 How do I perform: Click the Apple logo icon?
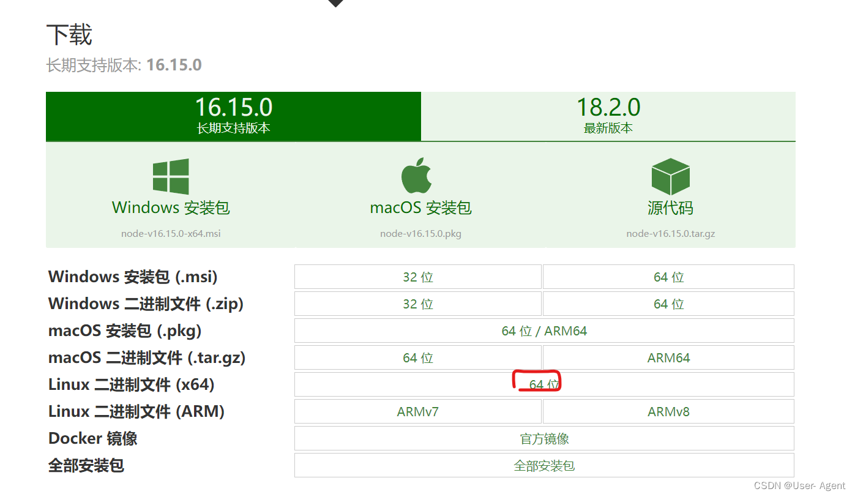[417, 176]
